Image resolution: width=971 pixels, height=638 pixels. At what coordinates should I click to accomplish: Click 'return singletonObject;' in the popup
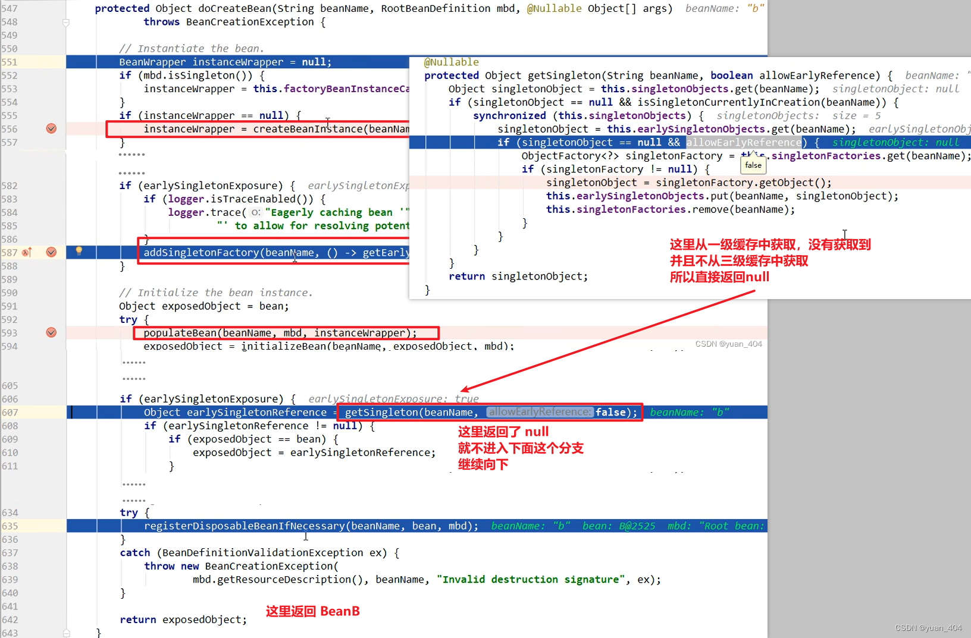(x=518, y=276)
